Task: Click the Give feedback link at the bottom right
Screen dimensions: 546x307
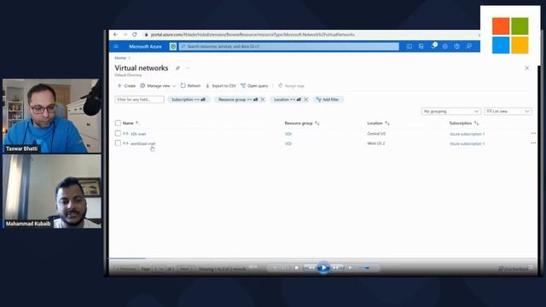Action: 514,269
